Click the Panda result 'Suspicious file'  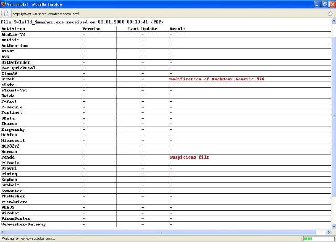[189, 157]
